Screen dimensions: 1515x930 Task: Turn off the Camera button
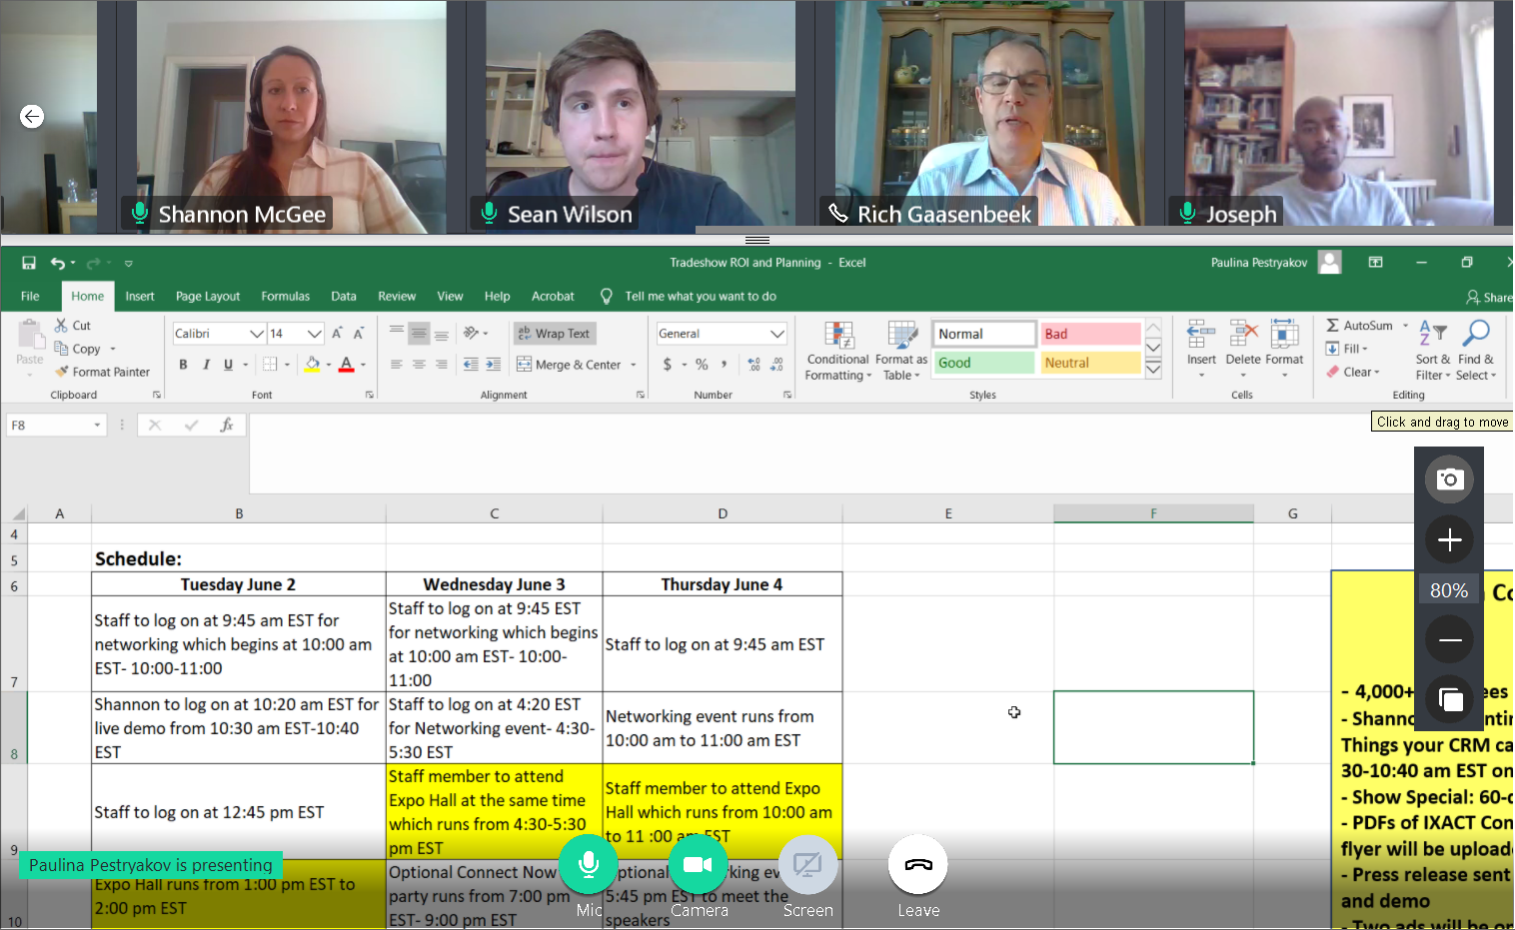click(698, 865)
